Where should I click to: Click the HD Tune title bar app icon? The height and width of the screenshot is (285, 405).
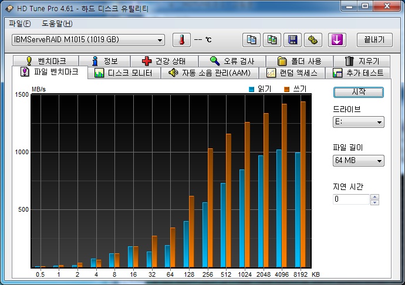coord(9,9)
